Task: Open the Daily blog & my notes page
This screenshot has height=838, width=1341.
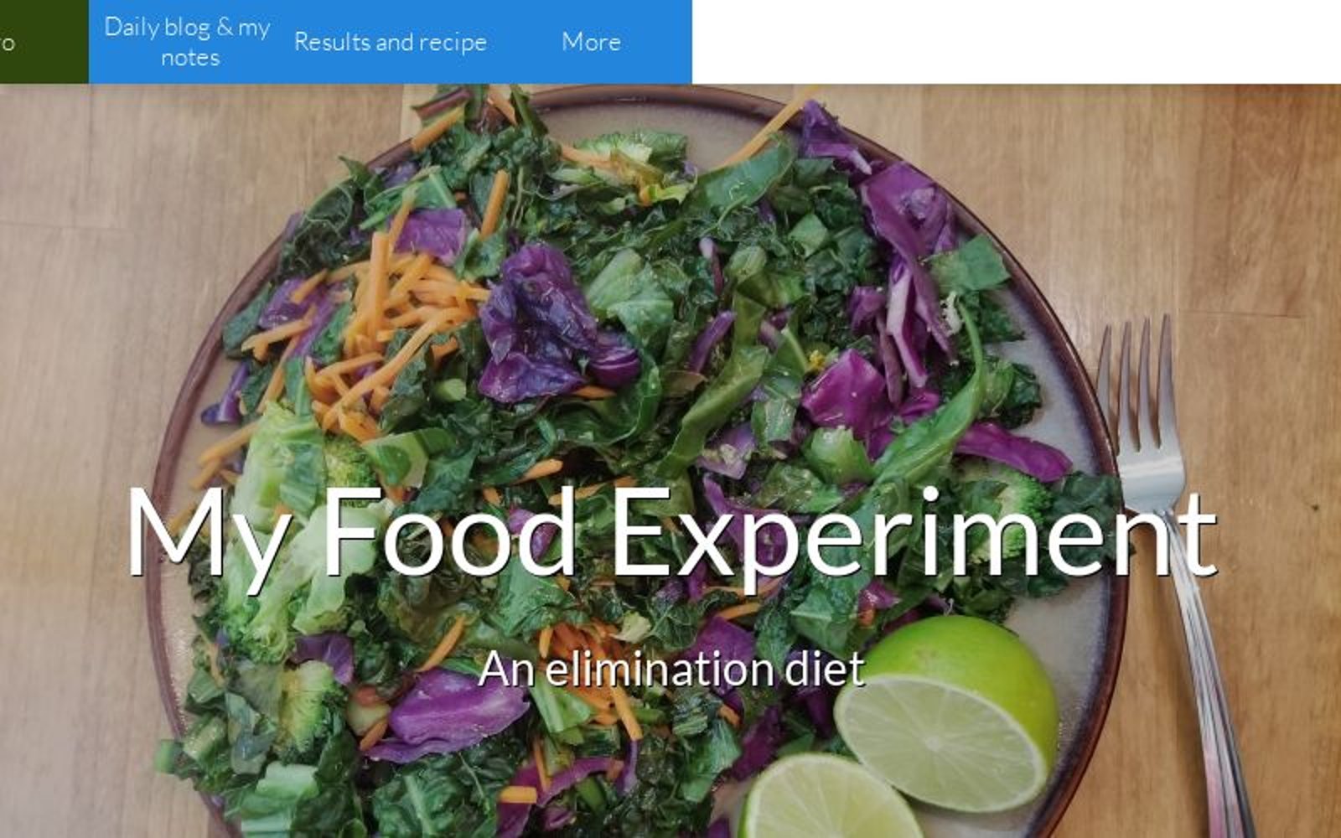Action: click(x=187, y=42)
